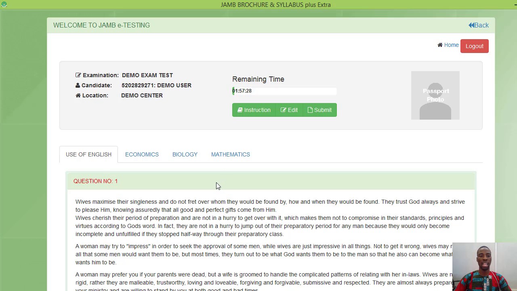
Task: Click the Home house icon
Action: tap(440, 45)
